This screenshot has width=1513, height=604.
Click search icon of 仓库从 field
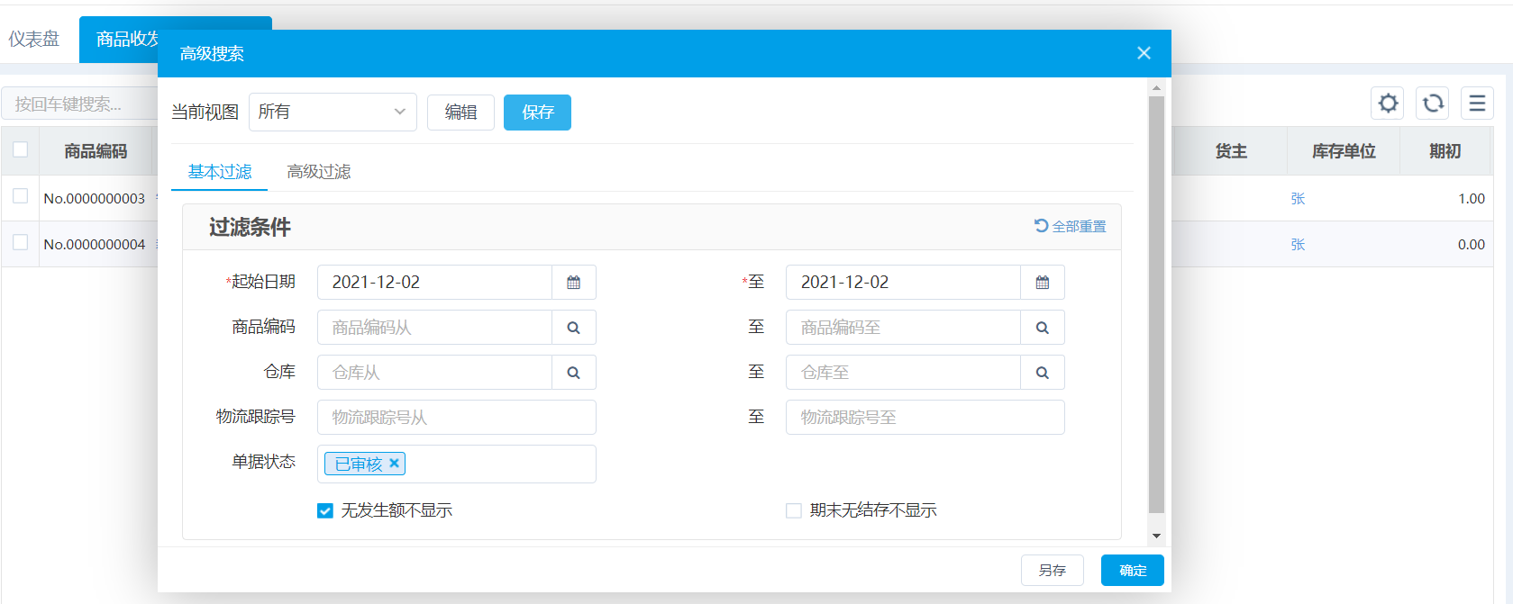point(574,373)
